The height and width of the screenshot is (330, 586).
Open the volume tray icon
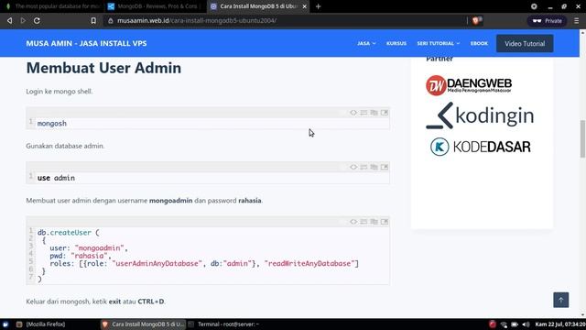526,324
